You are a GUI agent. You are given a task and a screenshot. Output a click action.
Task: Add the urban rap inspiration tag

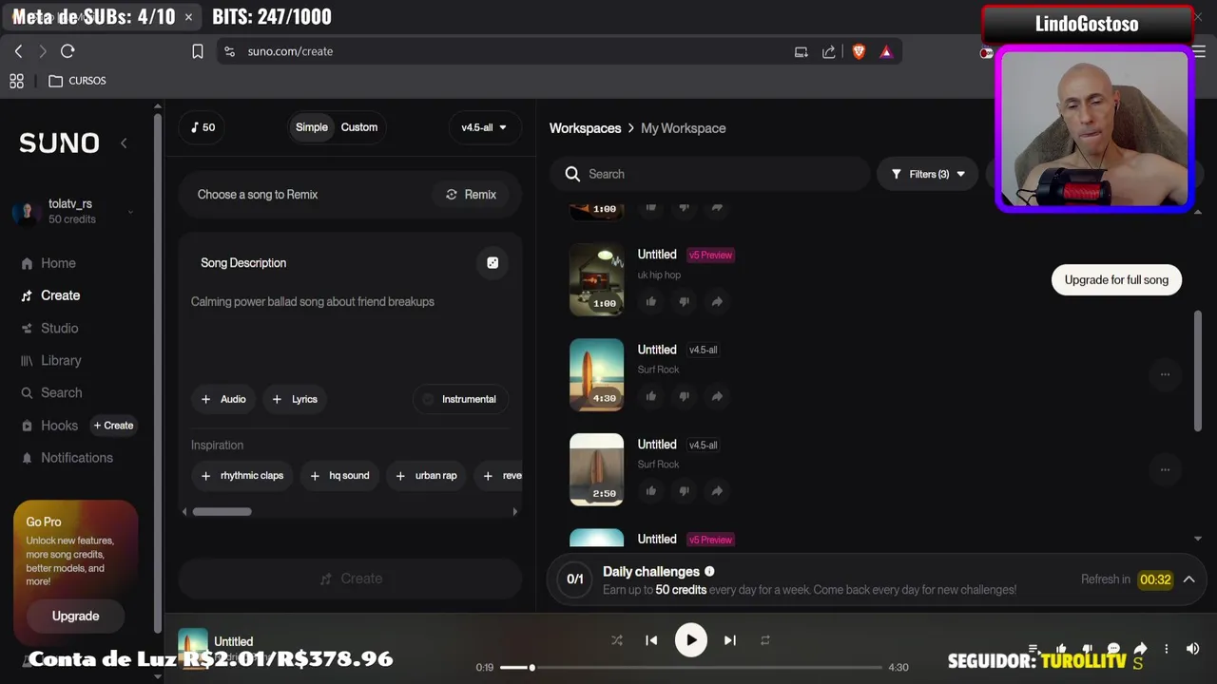426,476
